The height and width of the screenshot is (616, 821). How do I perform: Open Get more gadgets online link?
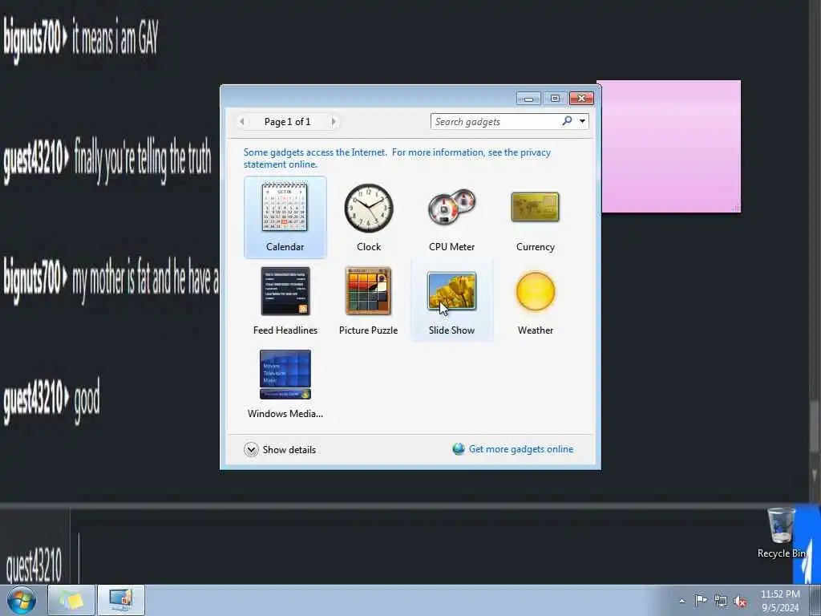click(x=521, y=449)
